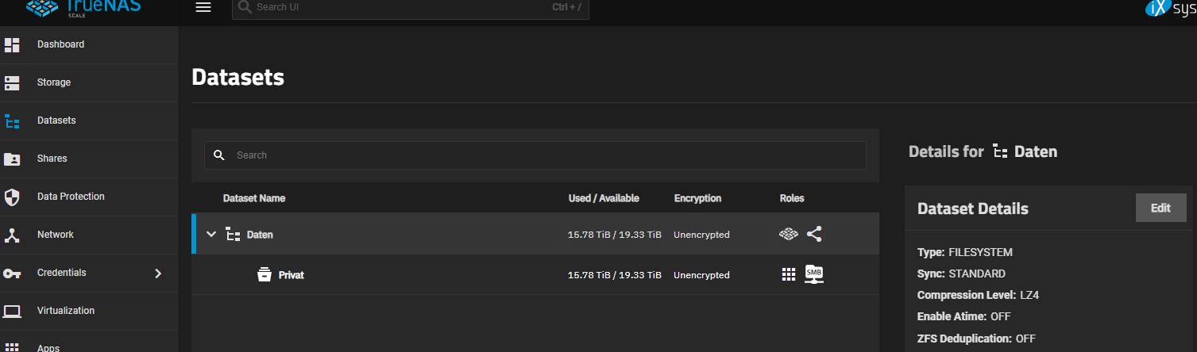Select the Privat dataset row
This screenshot has height=352, width=1197.
pos(535,274)
